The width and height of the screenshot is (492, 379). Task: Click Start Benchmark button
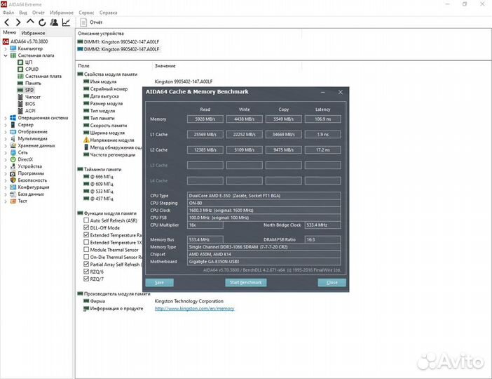[x=246, y=282]
